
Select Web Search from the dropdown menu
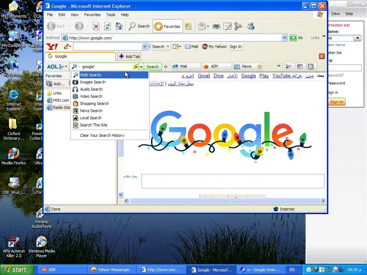pyautogui.click(x=110, y=75)
